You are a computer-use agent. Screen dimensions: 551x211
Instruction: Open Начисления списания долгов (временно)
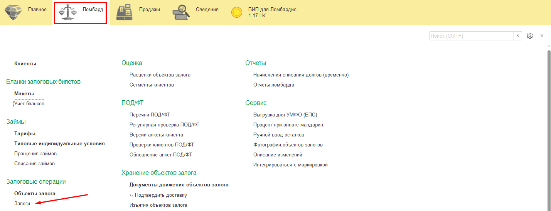(x=301, y=75)
